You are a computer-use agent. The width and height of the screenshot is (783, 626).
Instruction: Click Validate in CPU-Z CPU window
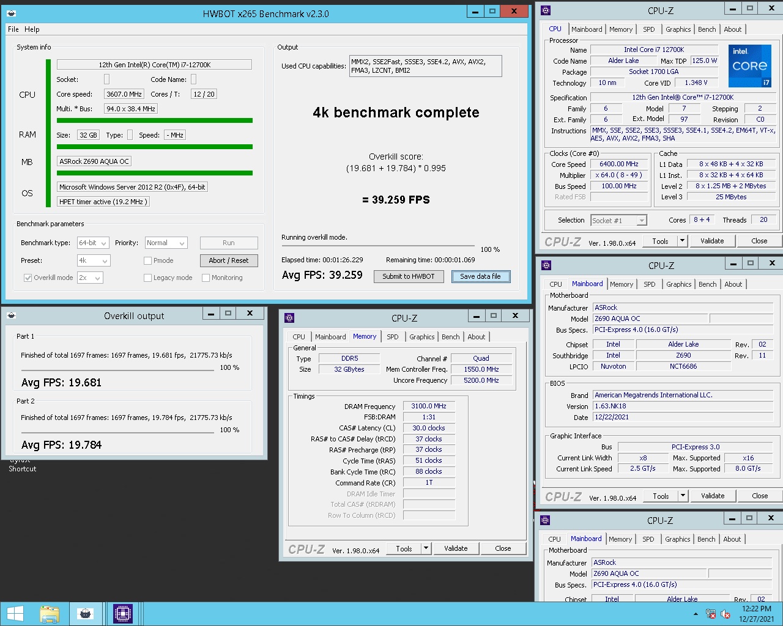(x=712, y=241)
